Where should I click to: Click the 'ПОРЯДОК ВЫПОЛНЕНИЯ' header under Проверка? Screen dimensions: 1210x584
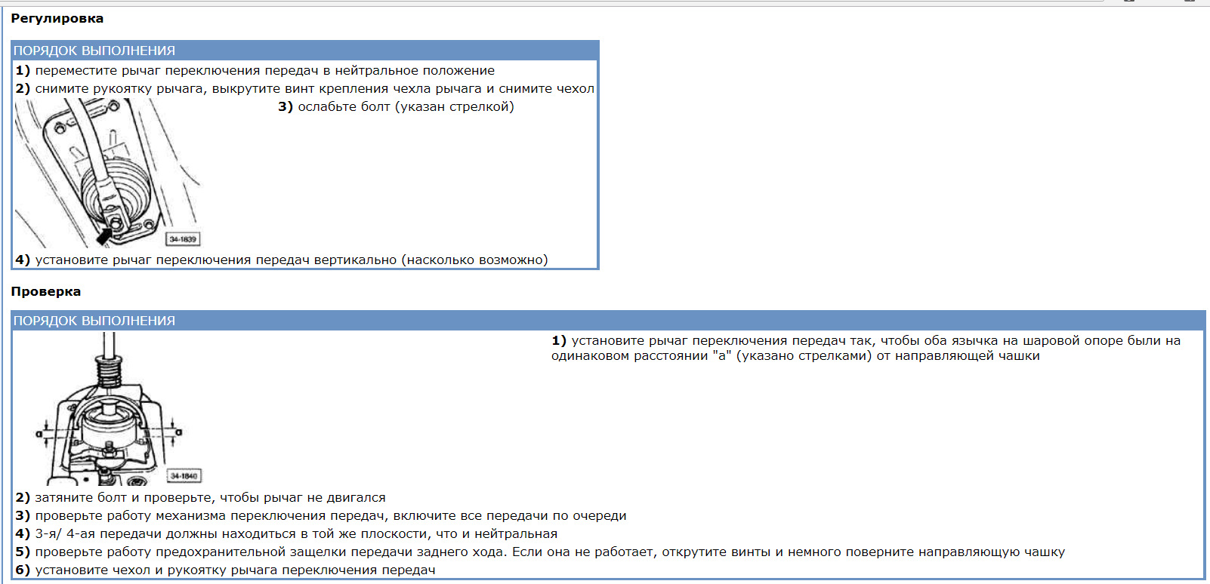(608, 321)
